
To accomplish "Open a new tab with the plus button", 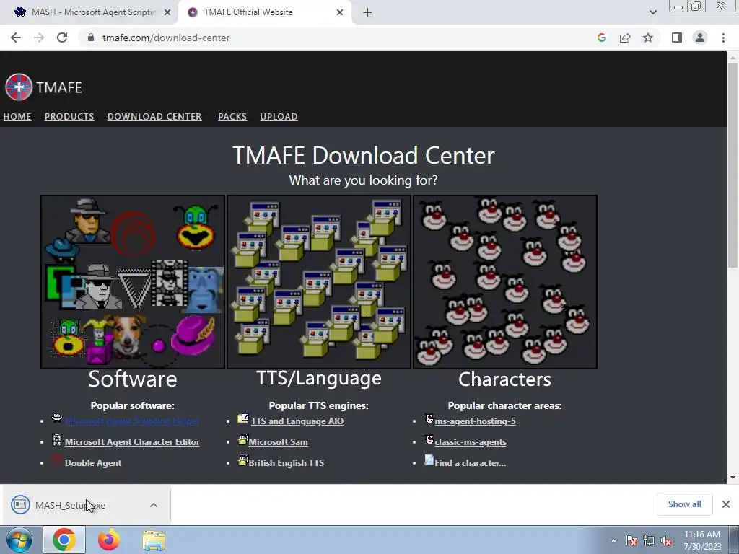I will (x=367, y=12).
